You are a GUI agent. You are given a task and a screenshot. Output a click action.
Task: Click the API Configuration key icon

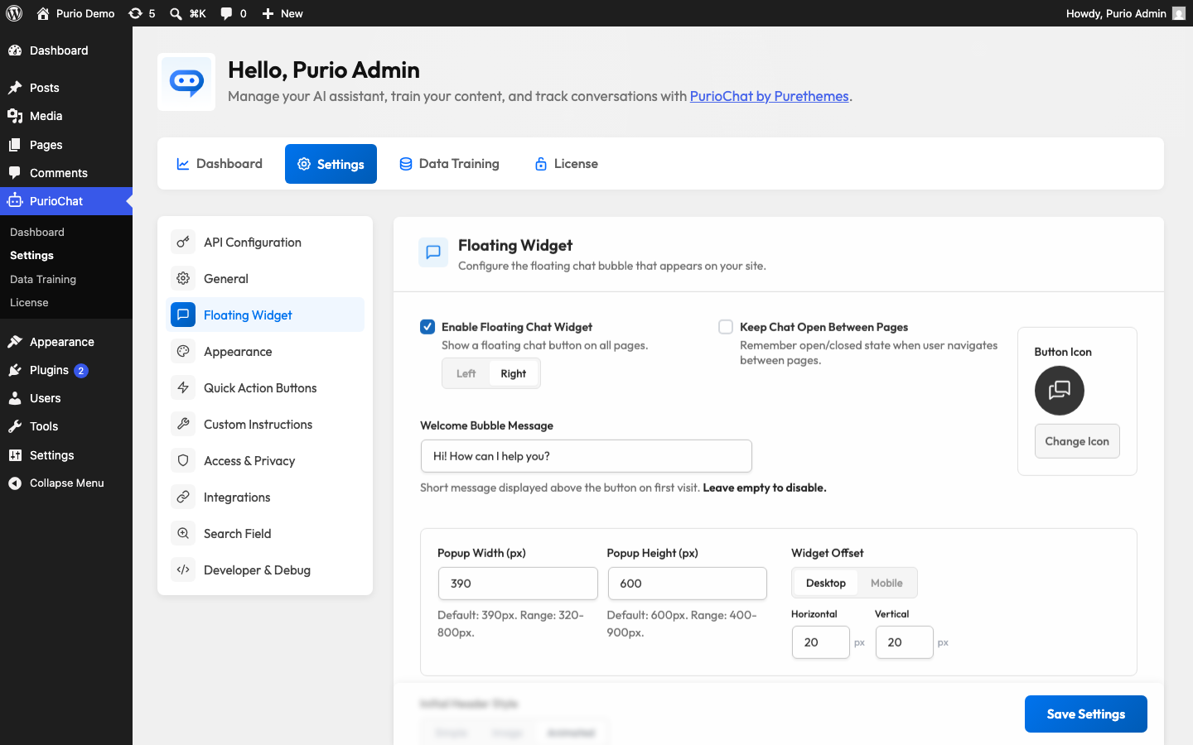tap(183, 242)
